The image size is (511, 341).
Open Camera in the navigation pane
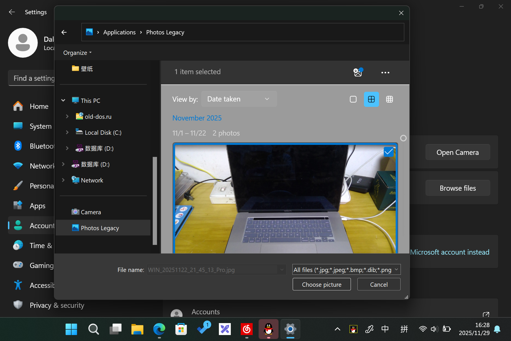point(91,212)
